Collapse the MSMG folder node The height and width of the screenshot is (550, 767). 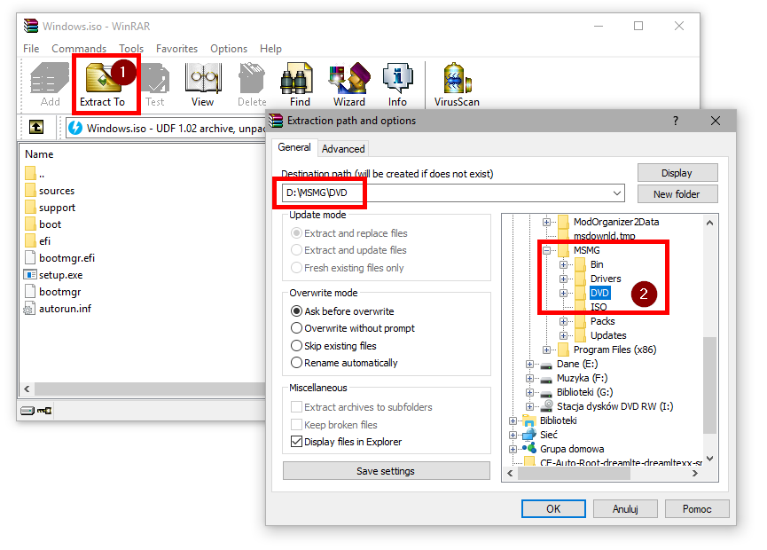click(x=546, y=250)
